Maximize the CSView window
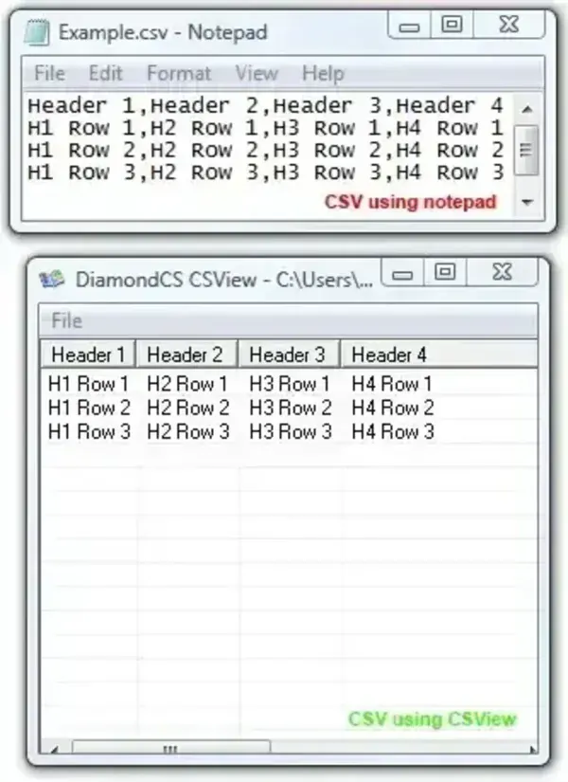Viewport: 568px width, 782px height. pos(444,272)
